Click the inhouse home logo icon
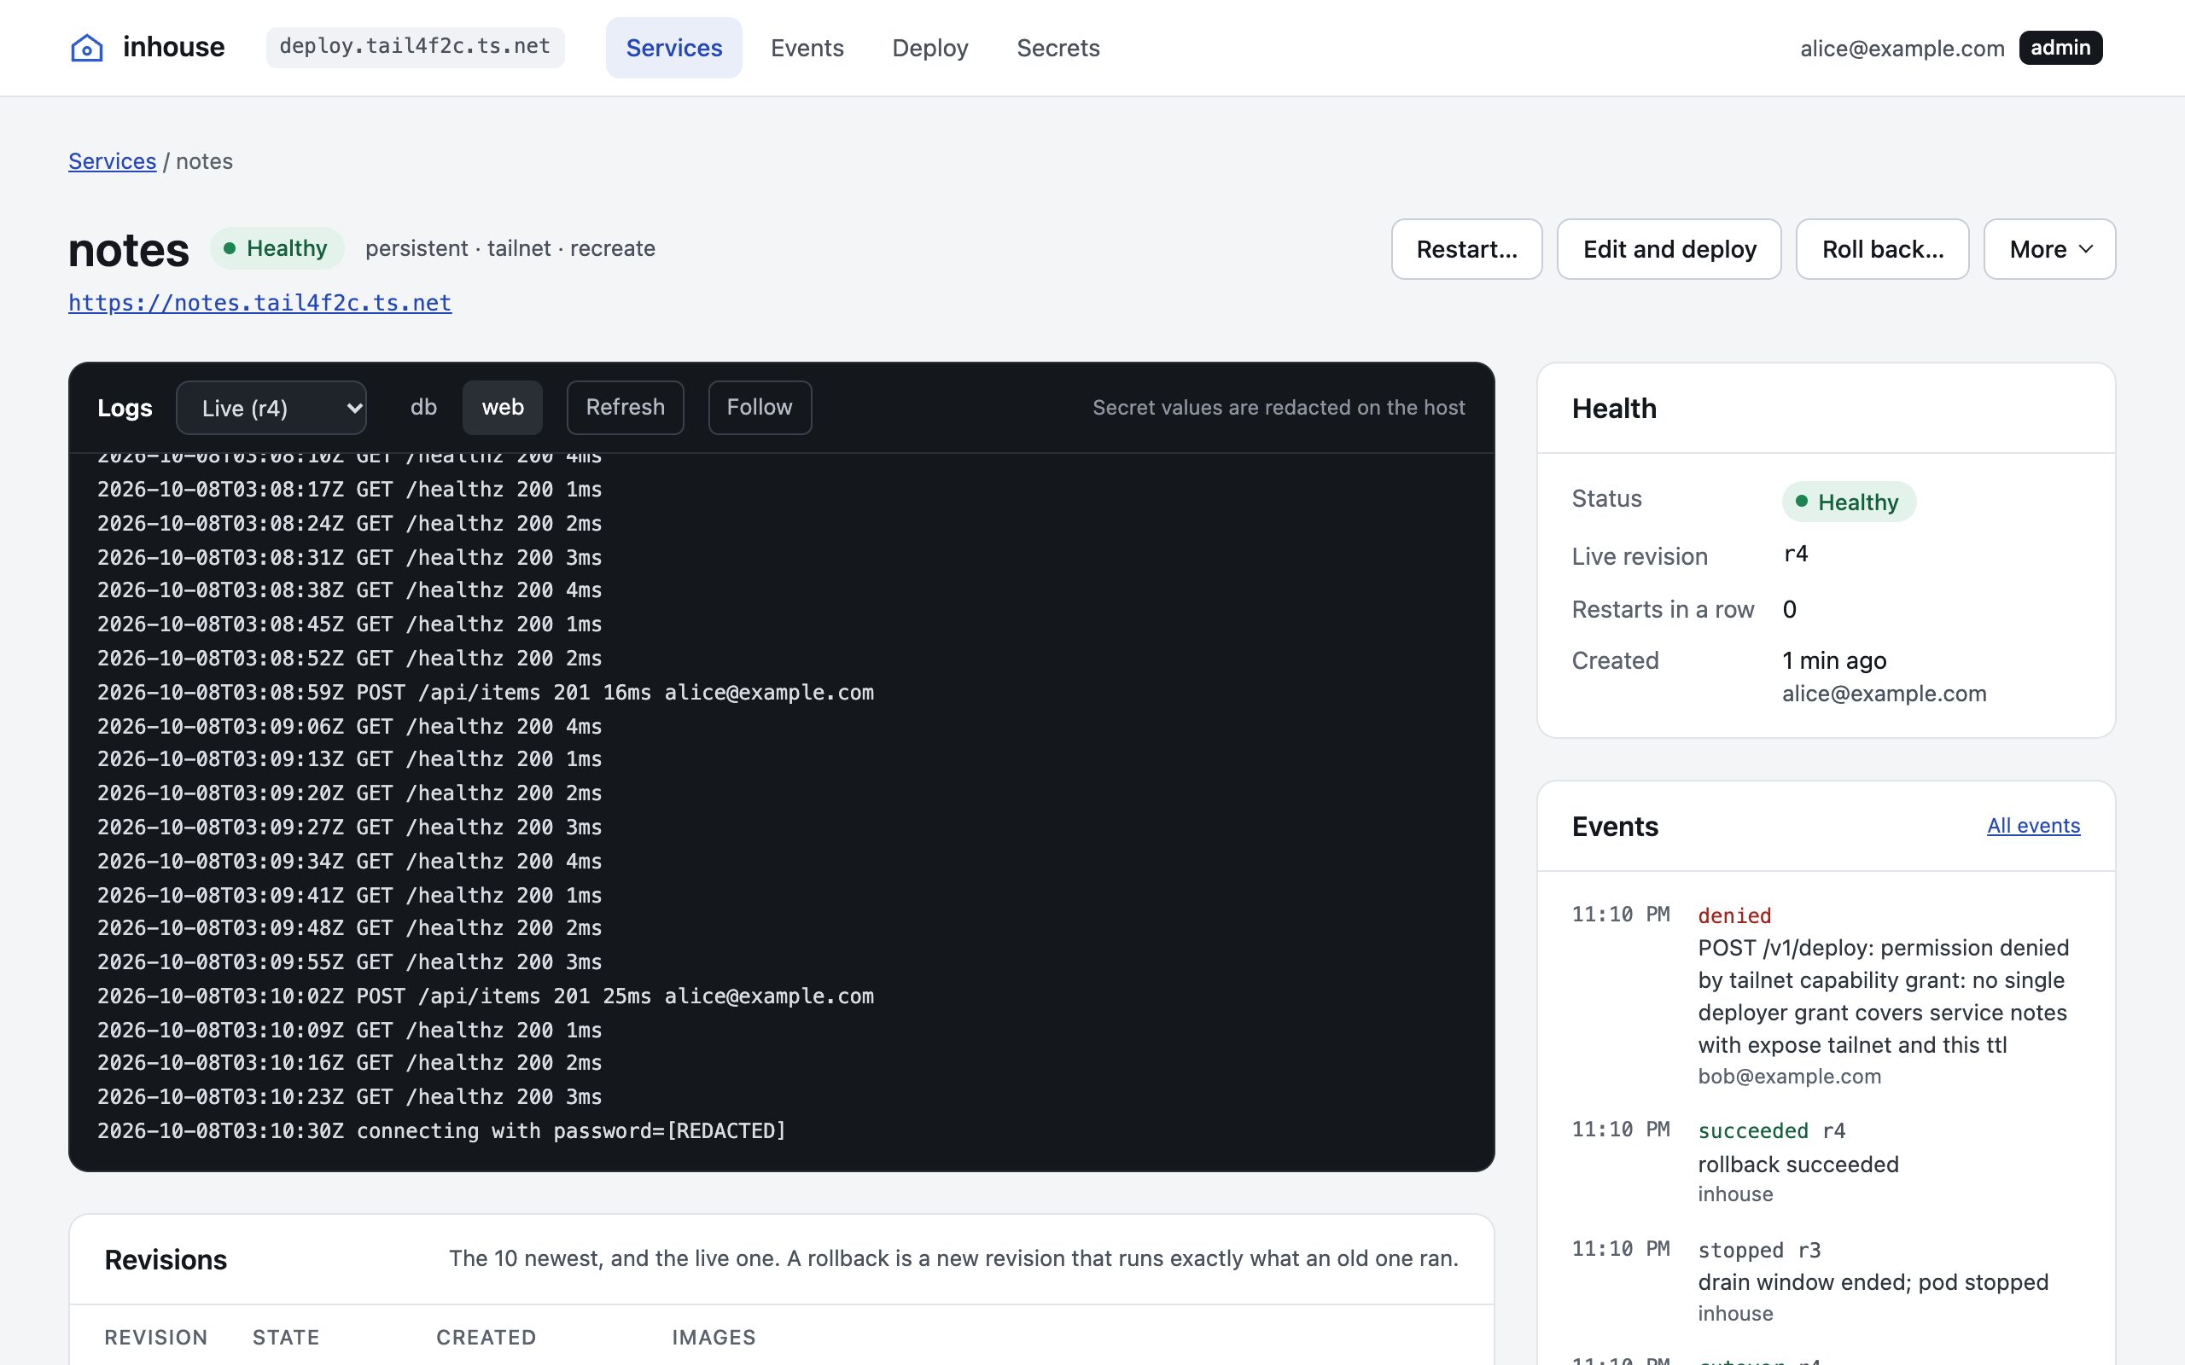 pos(87,48)
